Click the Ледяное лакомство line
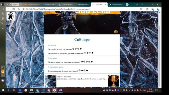The width and height of the screenshot is (169, 95). point(70,62)
